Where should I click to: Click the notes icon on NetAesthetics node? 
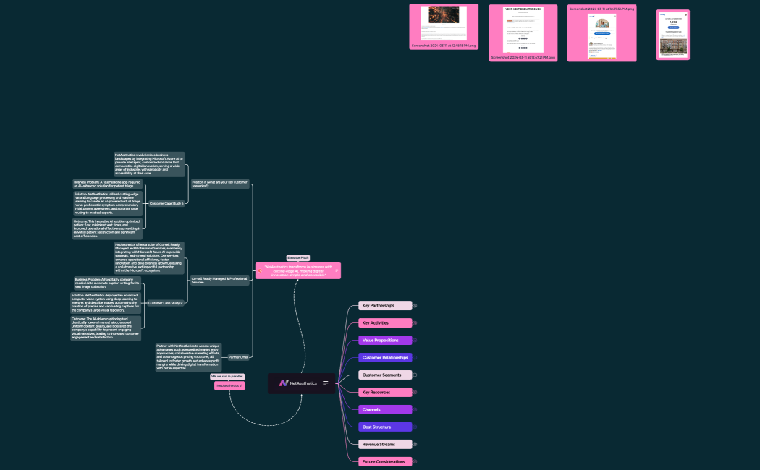click(326, 383)
